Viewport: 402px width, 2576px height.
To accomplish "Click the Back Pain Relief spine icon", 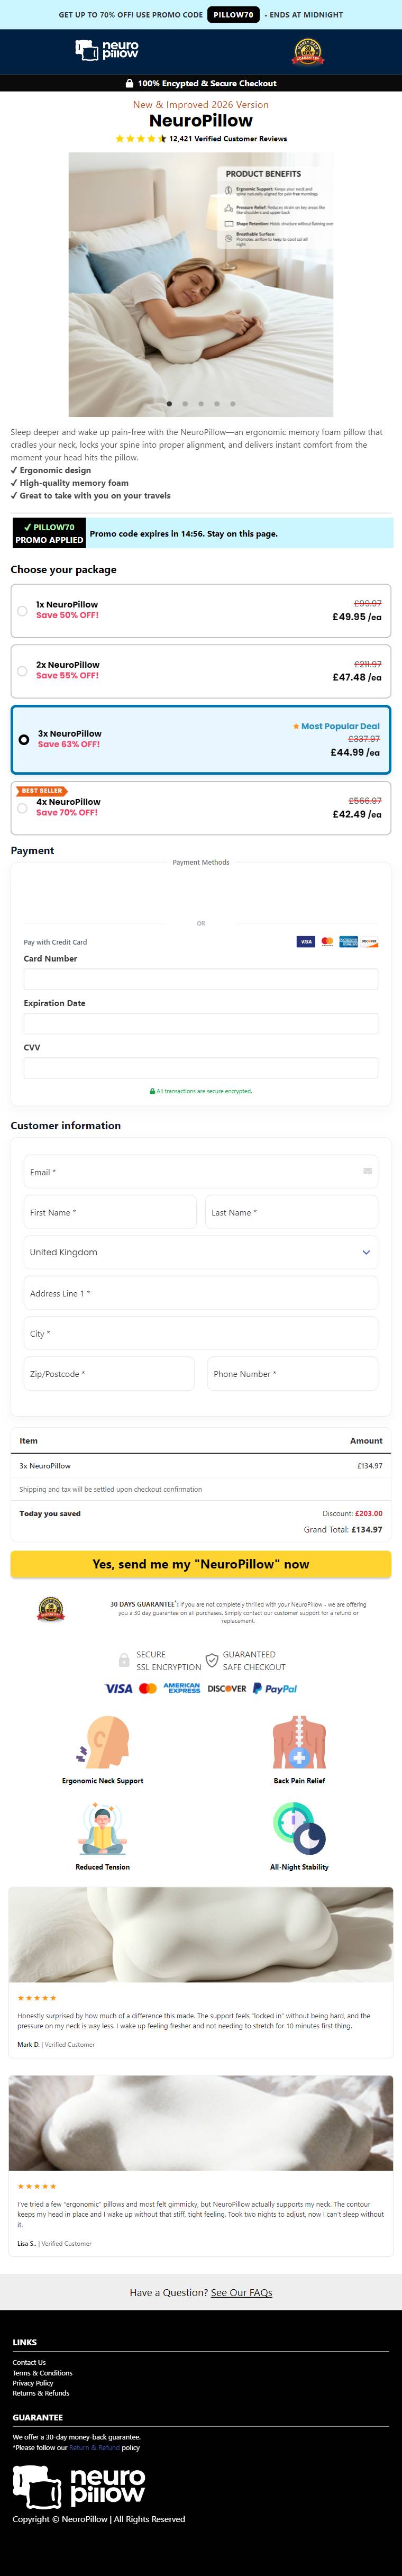I will 298,1742.
